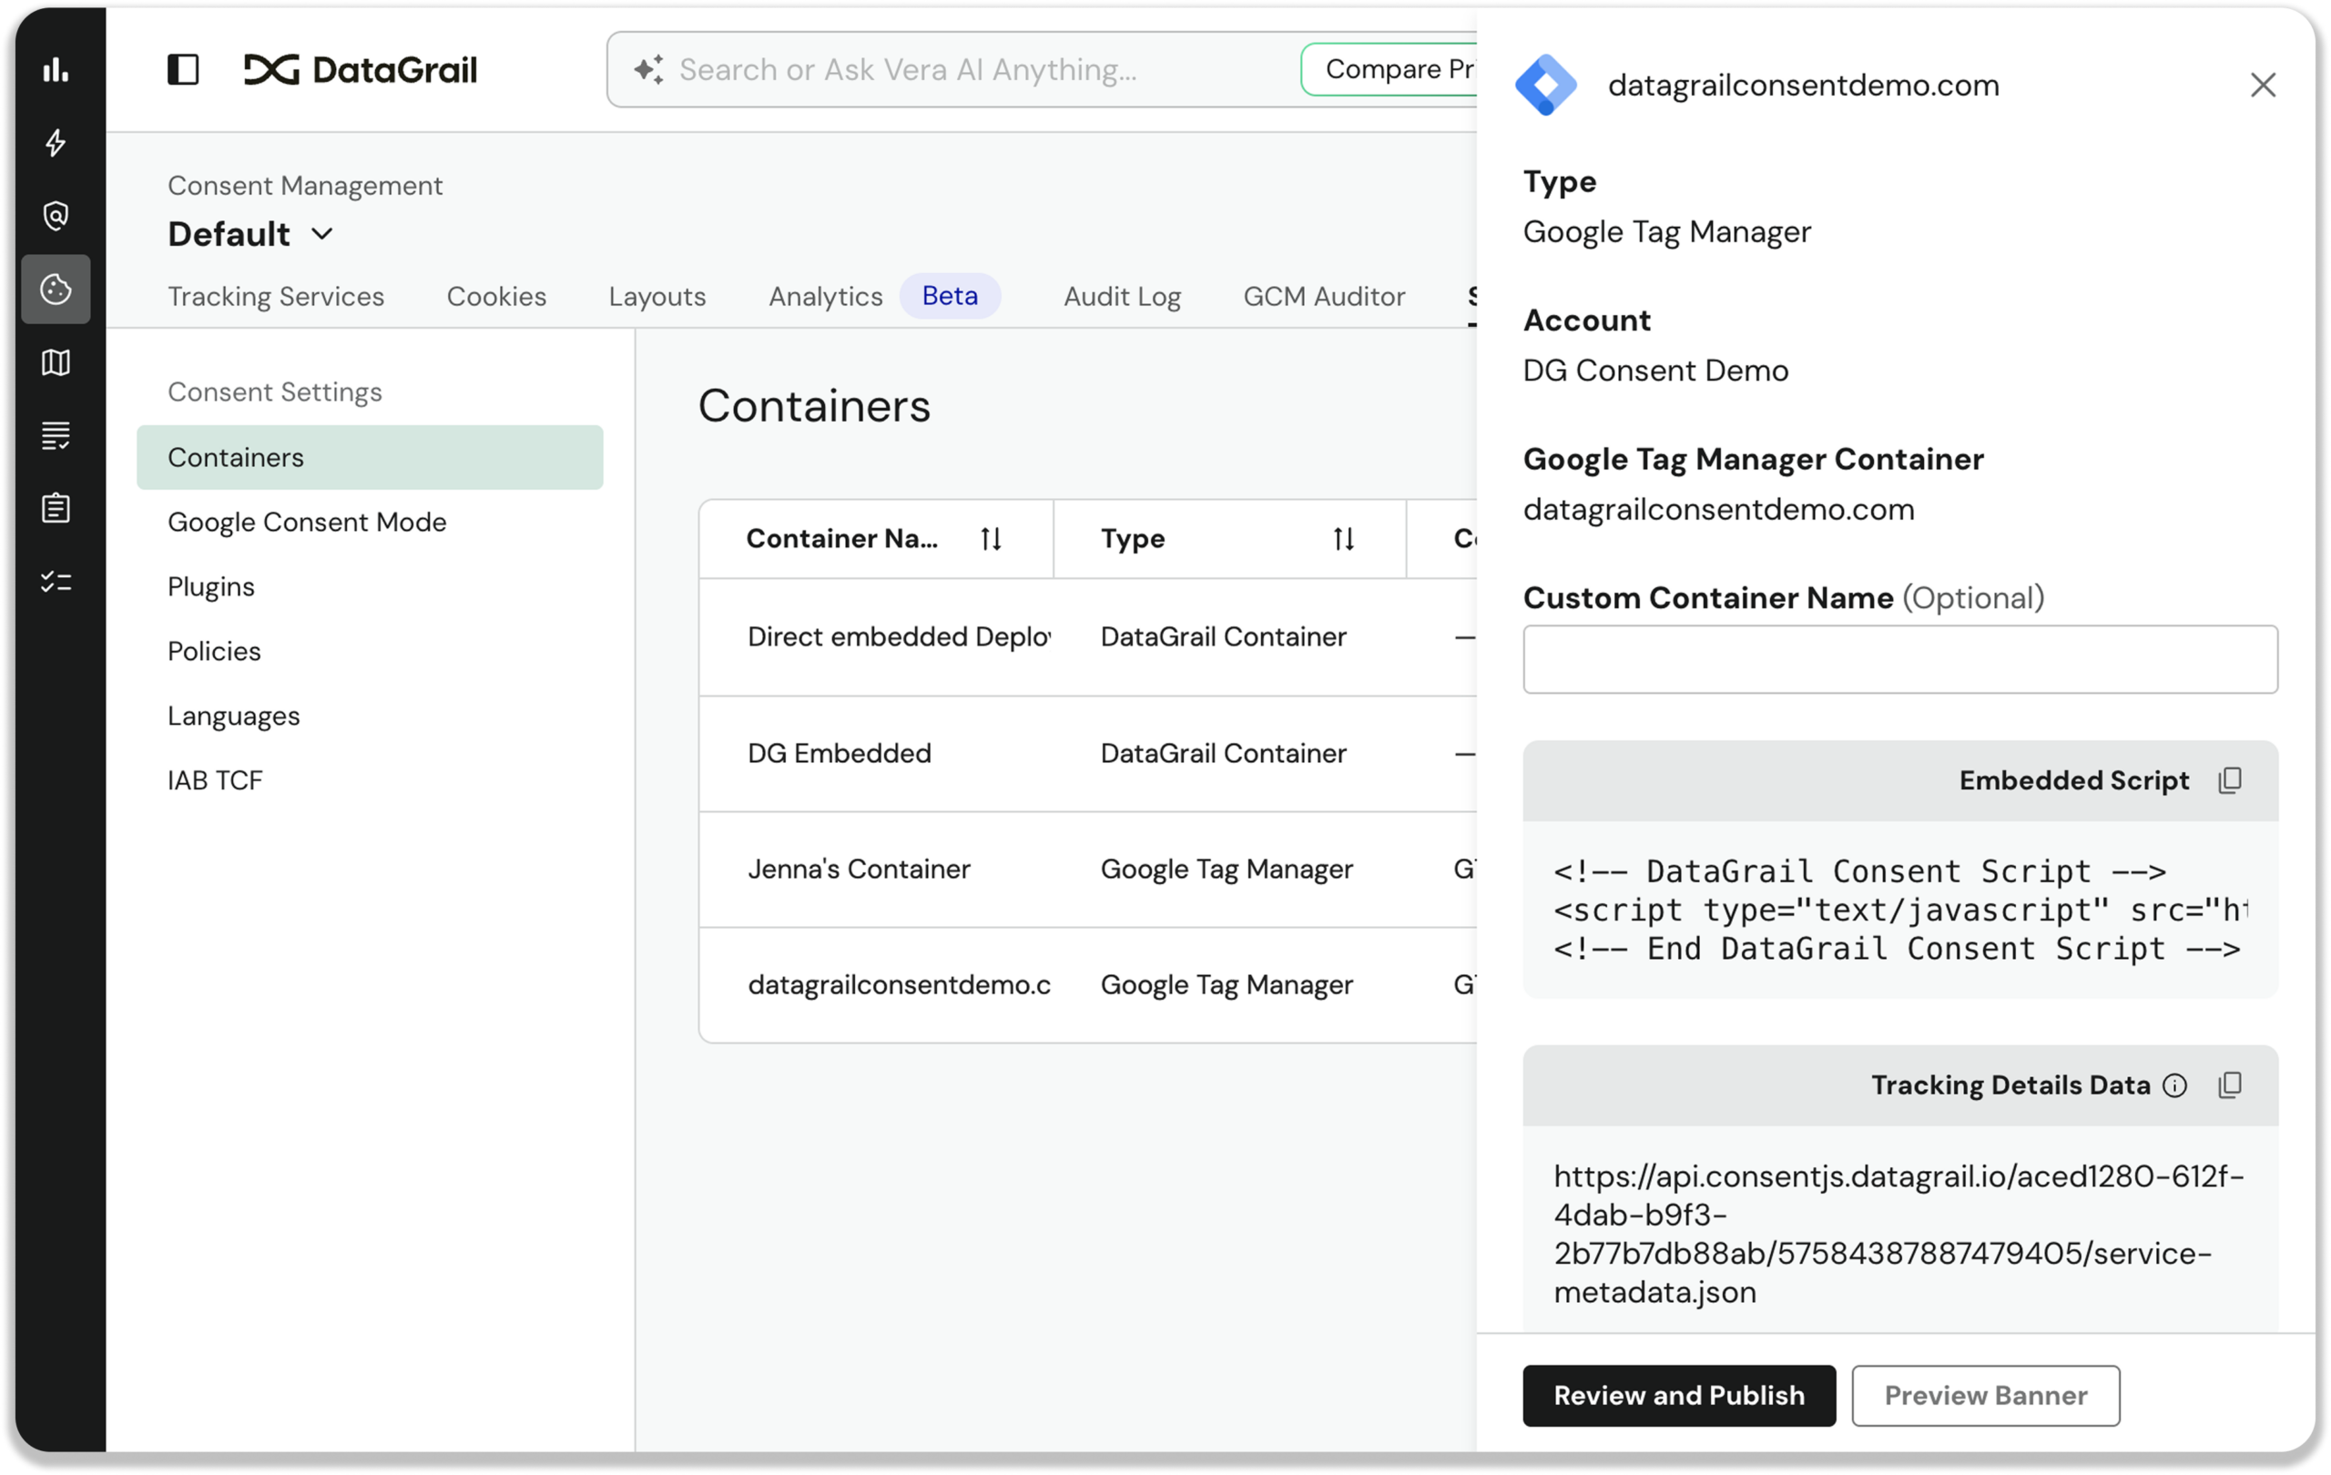Click the service-metadata.json tracking URL text

pyautogui.click(x=1898, y=1234)
